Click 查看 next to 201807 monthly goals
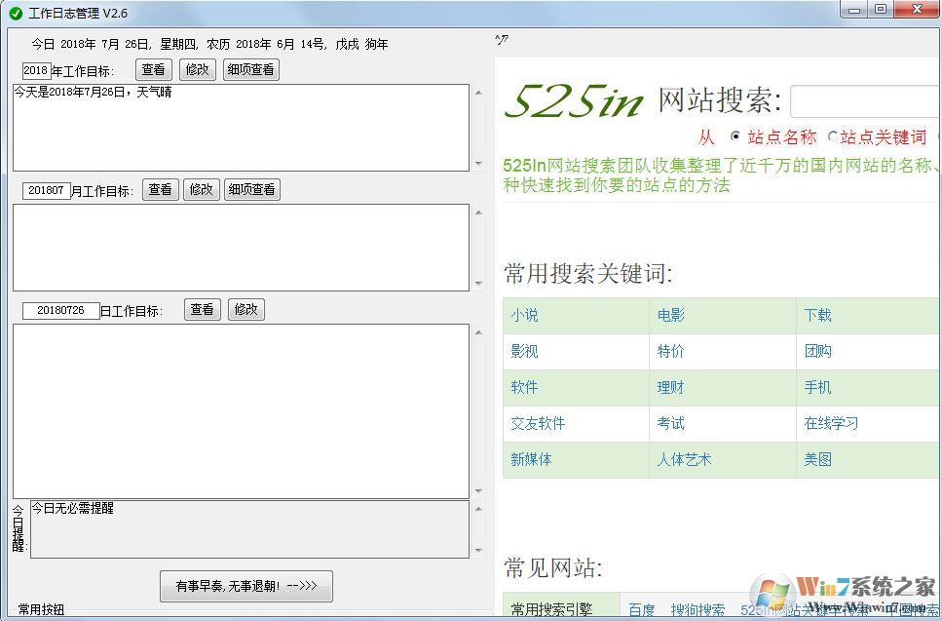This screenshot has width=942, height=621. tap(160, 189)
